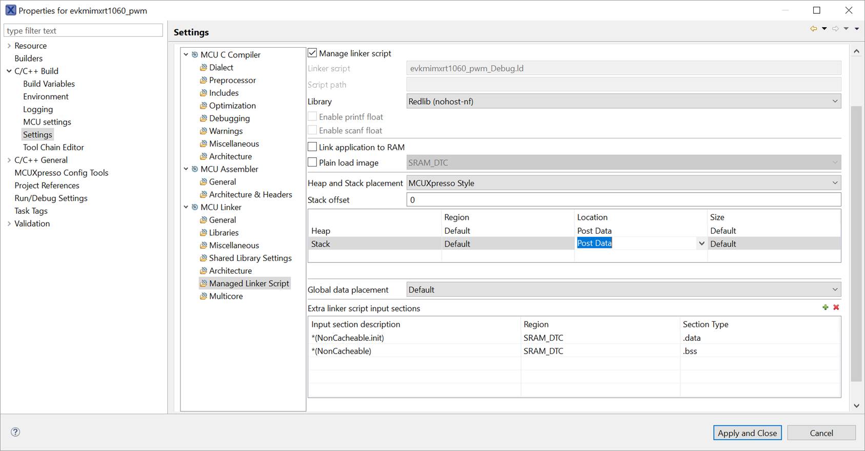
Task: Open the view menu triangle icon
Action: tap(857, 29)
